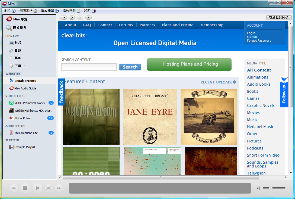Click the playback progress bar
Image resolution: width=295 pixels, height=199 pixels.
pyautogui.click(x=160, y=188)
